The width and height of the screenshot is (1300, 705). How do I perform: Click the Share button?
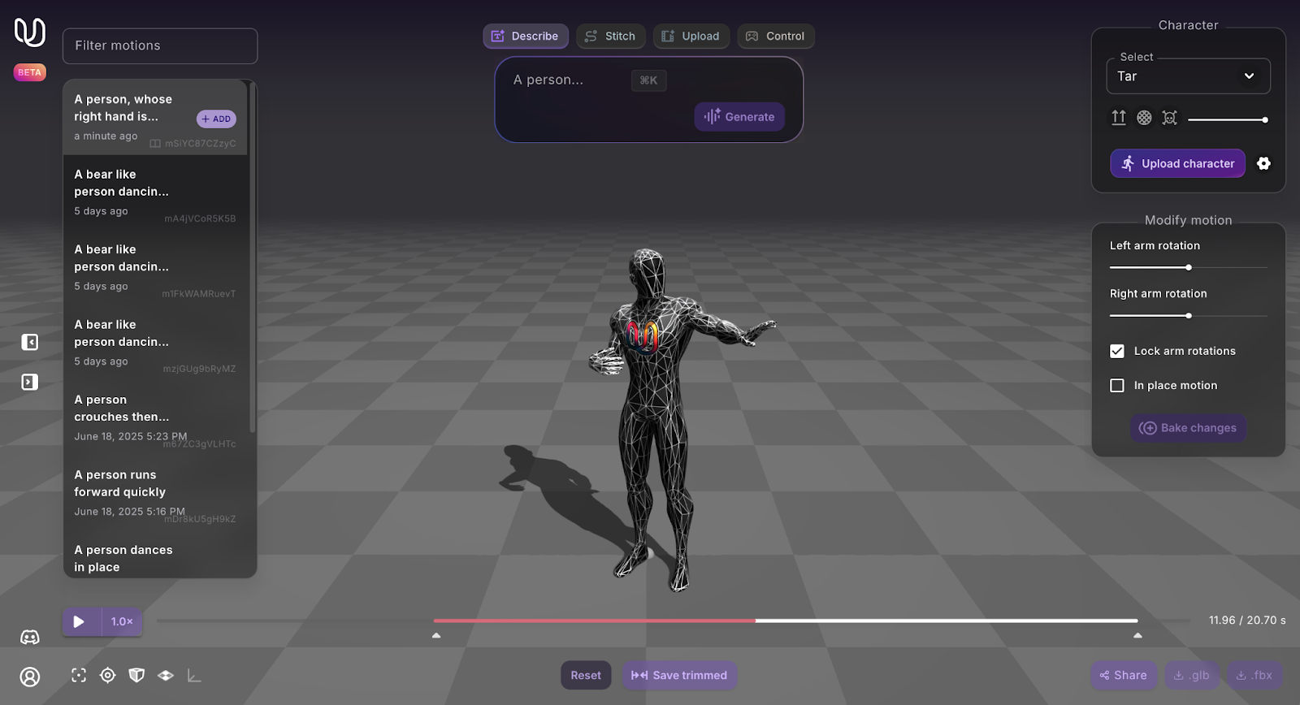point(1124,675)
